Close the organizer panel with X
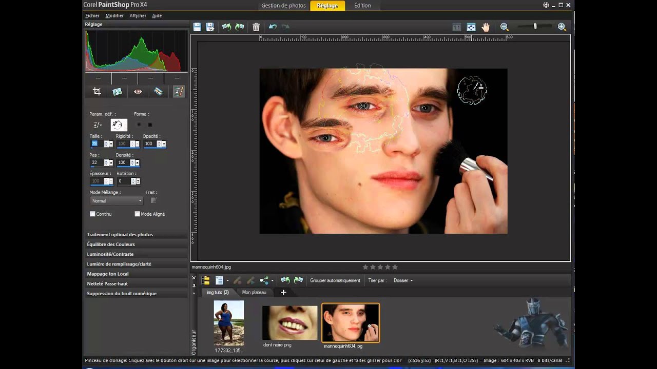 [x=194, y=278]
